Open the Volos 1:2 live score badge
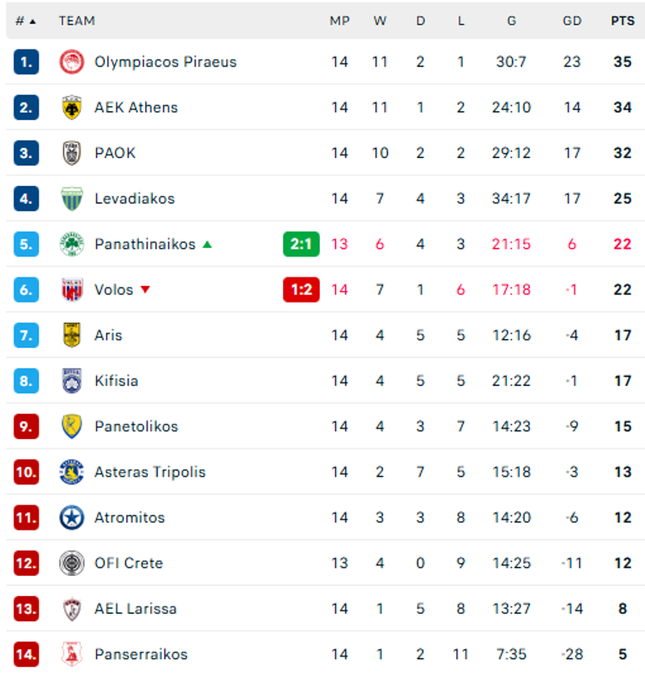This screenshot has height=676, width=645. pos(300,289)
